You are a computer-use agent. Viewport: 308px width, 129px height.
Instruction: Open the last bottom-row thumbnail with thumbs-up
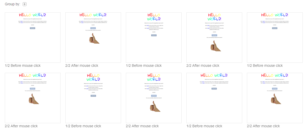[275, 98]
